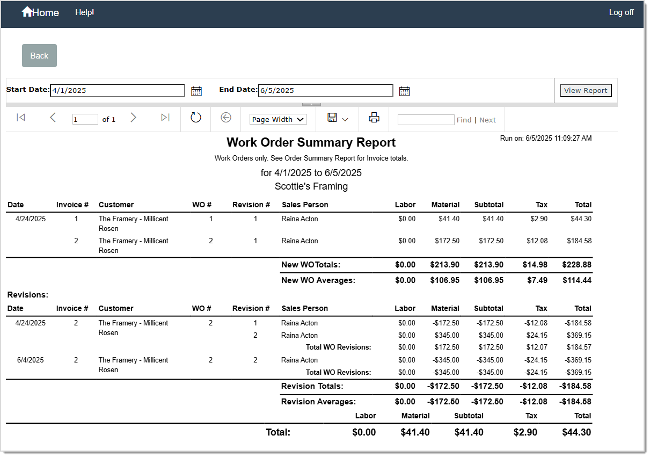This screenshot has width=650, height=457.
Task: Click the Log off link
Action: point(621,12)
